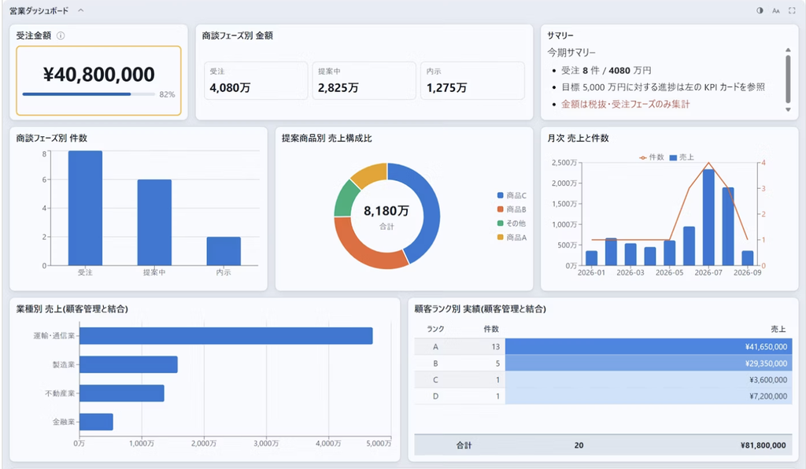Click the 合計 total ¥81,800,000 cell
The width and height of the screenshot is (806, 469).
(763, 445)
